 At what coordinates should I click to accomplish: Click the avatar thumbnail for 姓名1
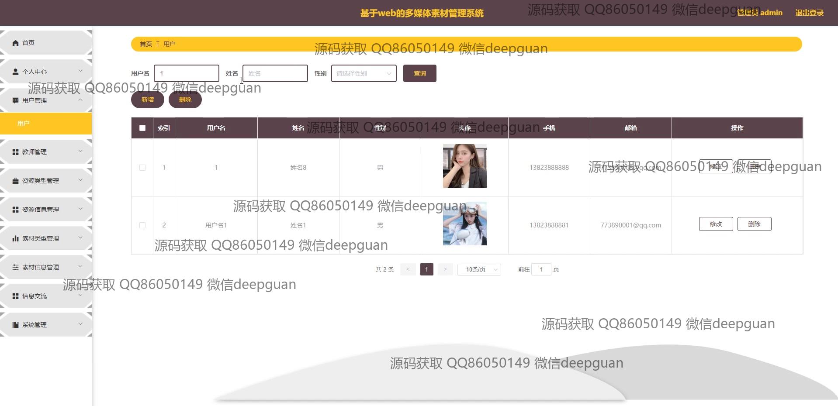pyautogui.click(x=465, y=224)
